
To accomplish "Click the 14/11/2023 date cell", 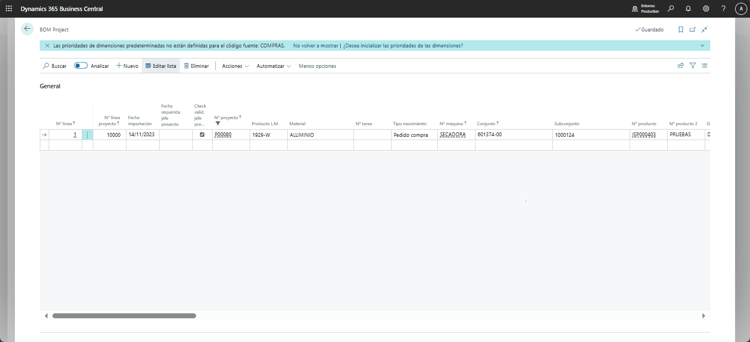I will (142, 135).
